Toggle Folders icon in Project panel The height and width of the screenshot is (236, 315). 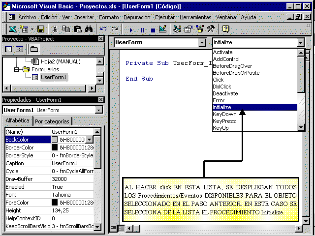coord(34,49)
